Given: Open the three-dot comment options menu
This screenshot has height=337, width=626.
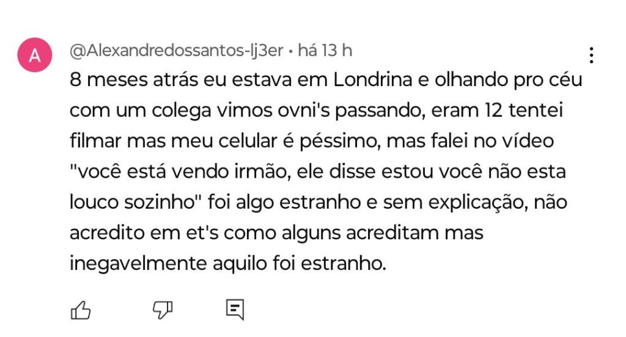Looking at the screenshot, I should 591,55.
